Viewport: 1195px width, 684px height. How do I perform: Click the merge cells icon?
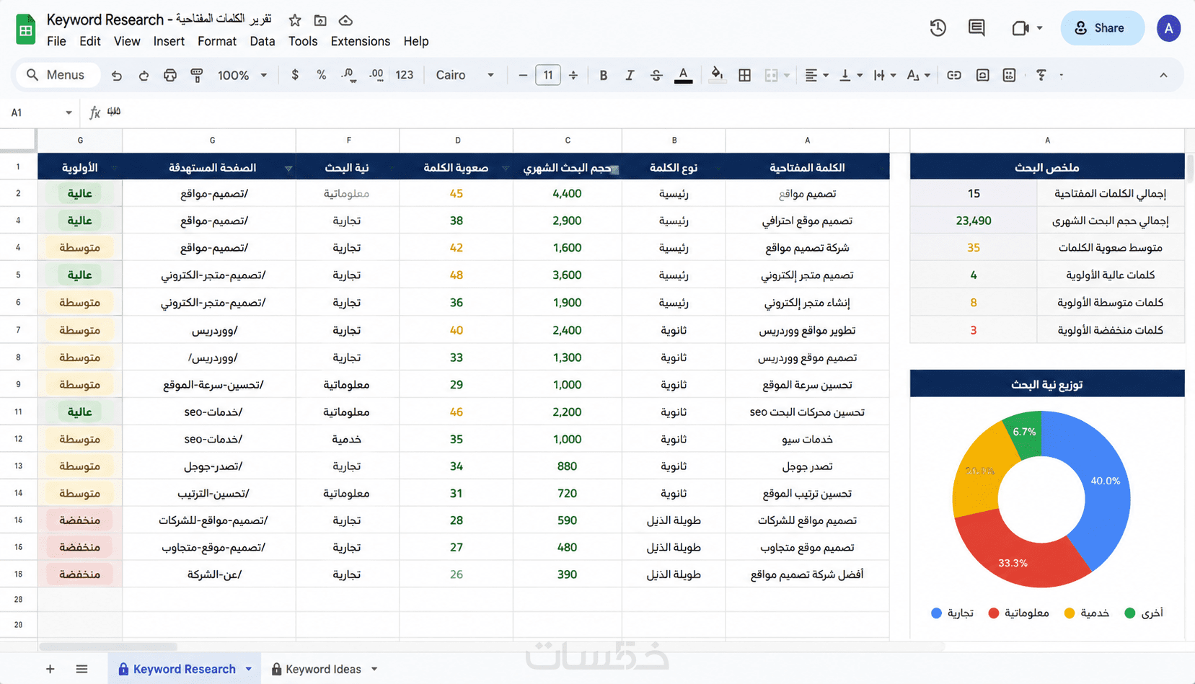pos(771,75)
